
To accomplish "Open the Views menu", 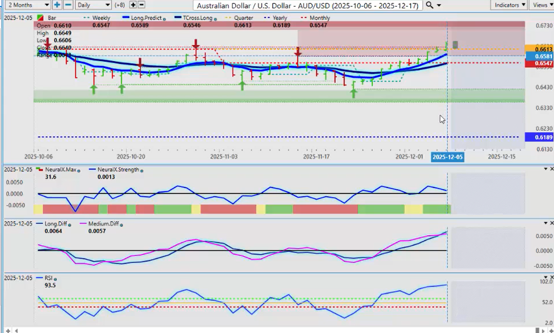I will point(541,5).
